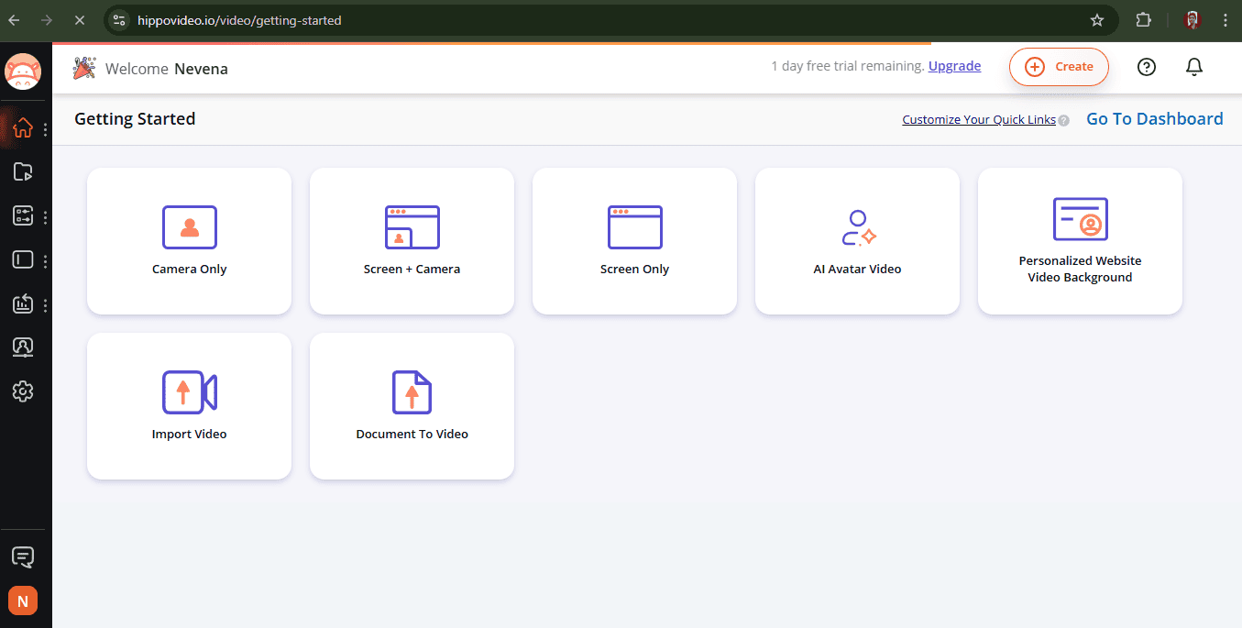Viewport: 1242px width, 628px height.
Task: Open the user avatar N in sidebar
Action: (x=23, y=601)
